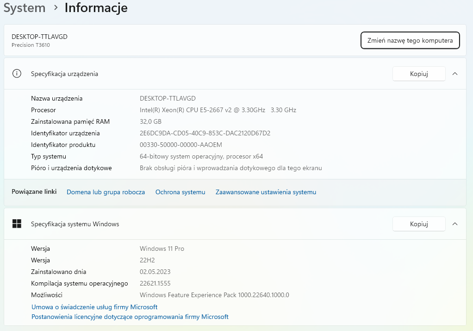Click Możliwości label

47,295
